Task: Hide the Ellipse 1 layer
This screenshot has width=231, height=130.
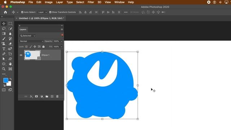Action: (21, 55)
